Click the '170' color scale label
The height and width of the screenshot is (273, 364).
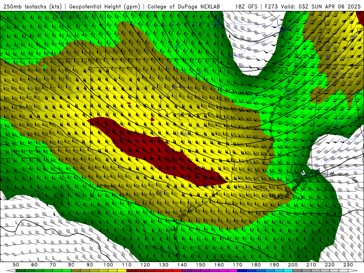pyautogui.click(x=238, y=265)
